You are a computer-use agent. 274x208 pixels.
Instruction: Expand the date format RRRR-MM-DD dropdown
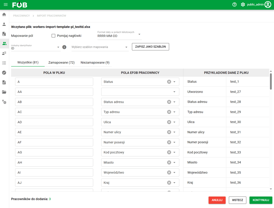[x=139, y=34]
